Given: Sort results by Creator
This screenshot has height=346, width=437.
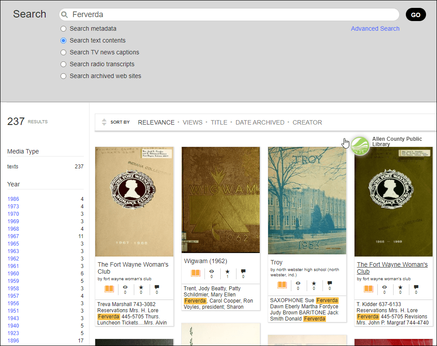Looking at the screenshot, I should 307,122.
